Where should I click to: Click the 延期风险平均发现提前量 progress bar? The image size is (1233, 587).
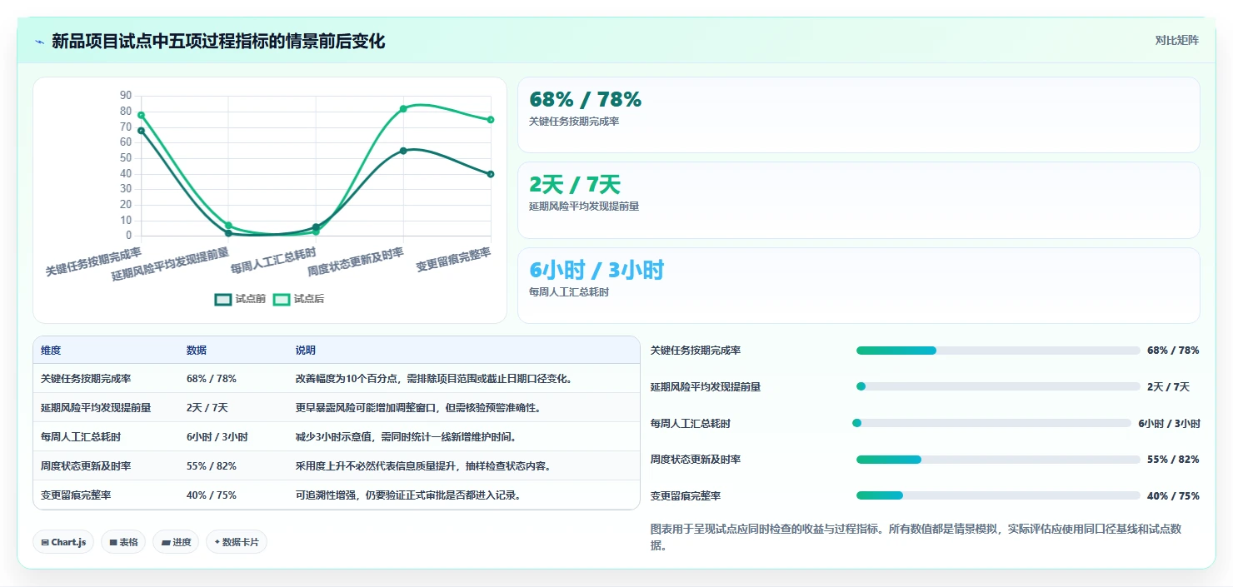pyautogui.click(x=998, y=386)
